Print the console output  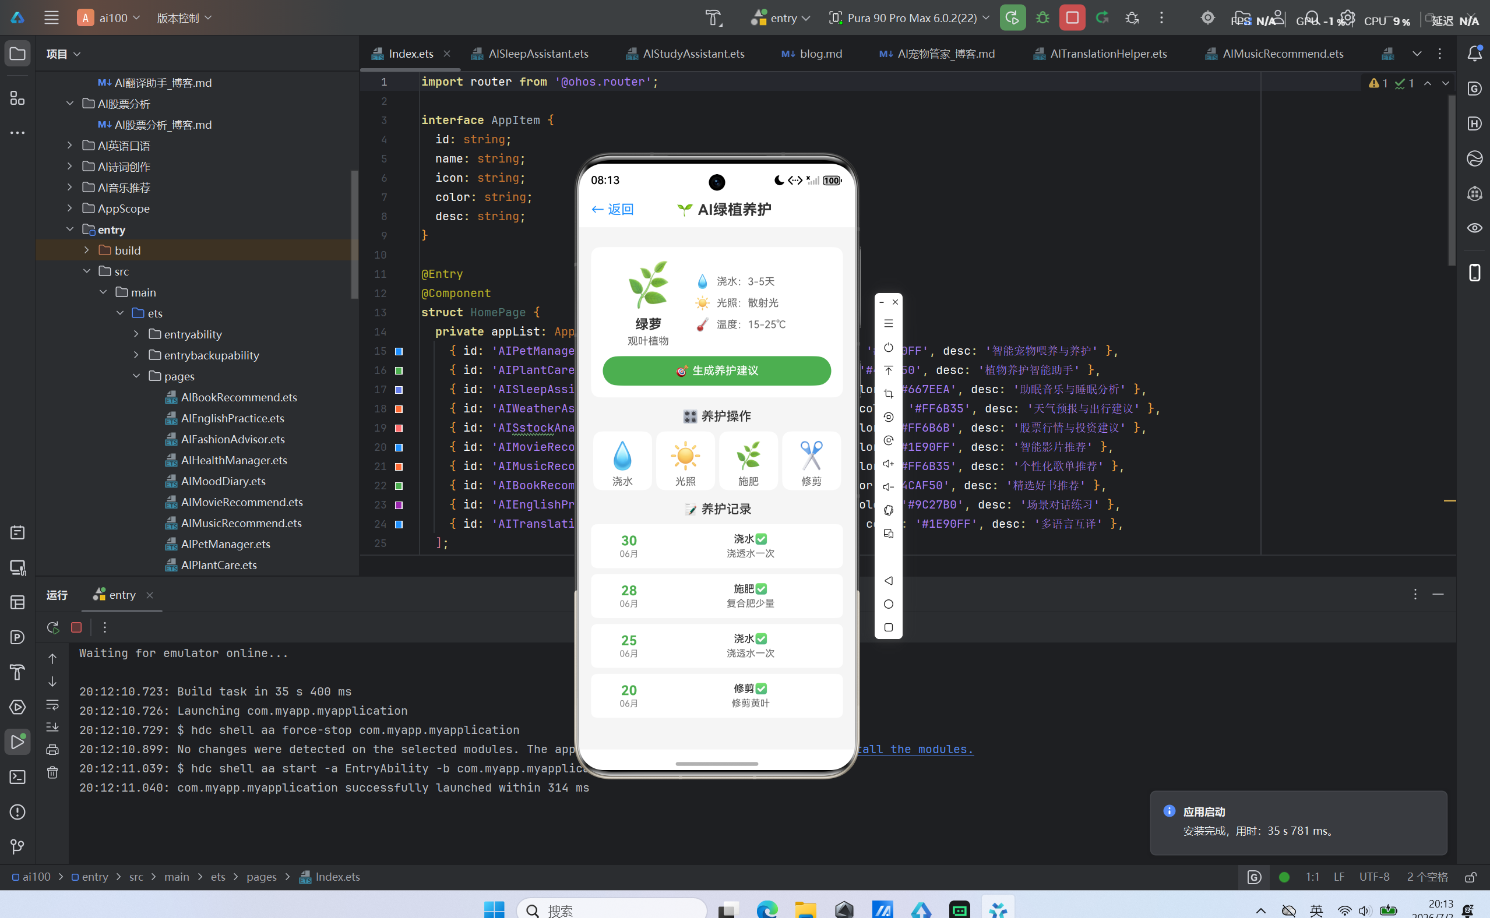[x=53, y=749]
